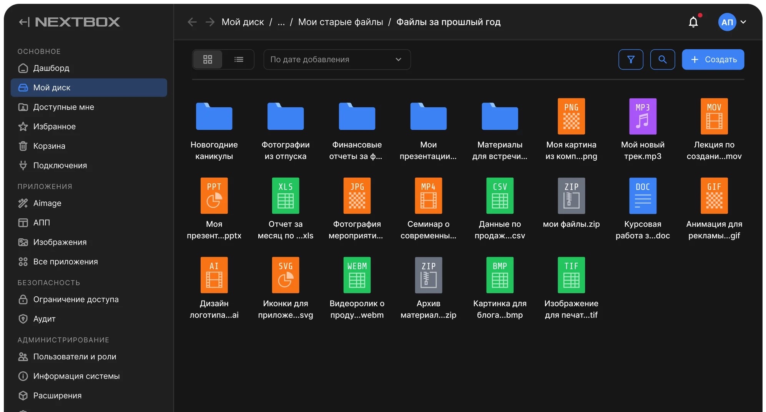The width and height of the screenshot is (766, 412).
Task: Go forward with the right arrow
Action: [x=210, y=22]
